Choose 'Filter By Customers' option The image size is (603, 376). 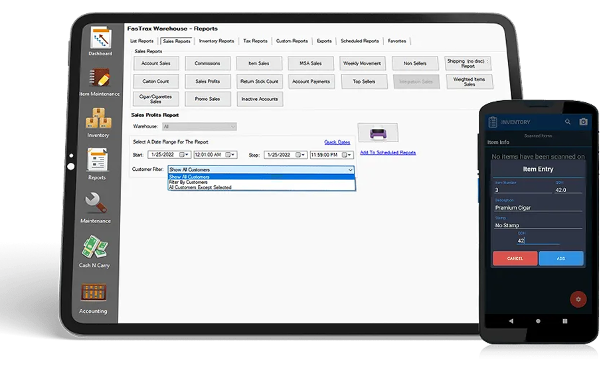tap(190, 182)
